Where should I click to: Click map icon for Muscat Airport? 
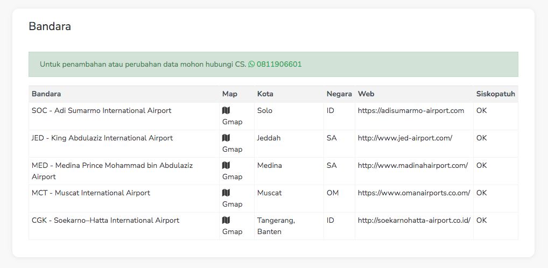(226, 193)
